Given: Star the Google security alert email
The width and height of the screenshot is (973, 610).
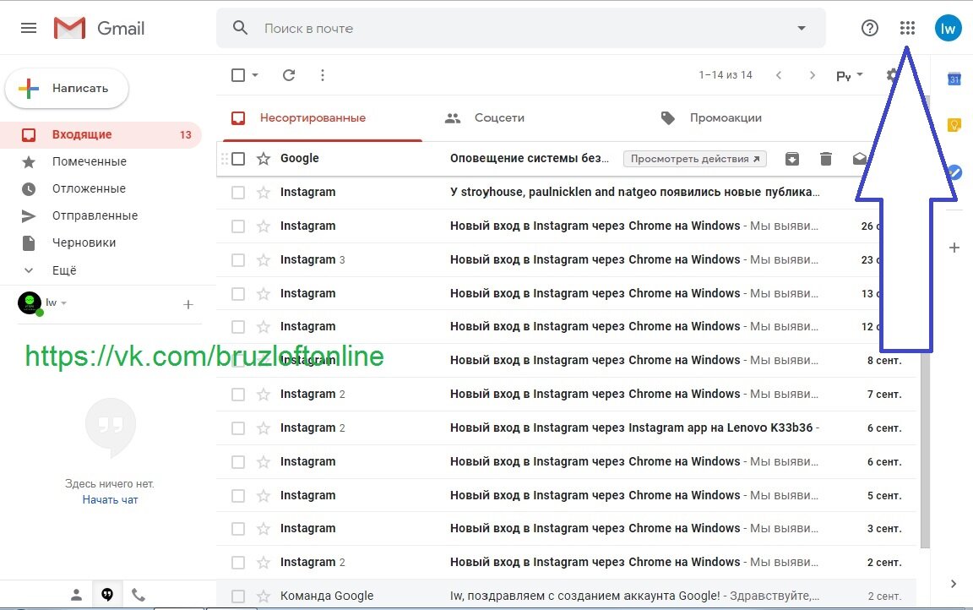Looking at the screenshot, I should coord(264,159).
